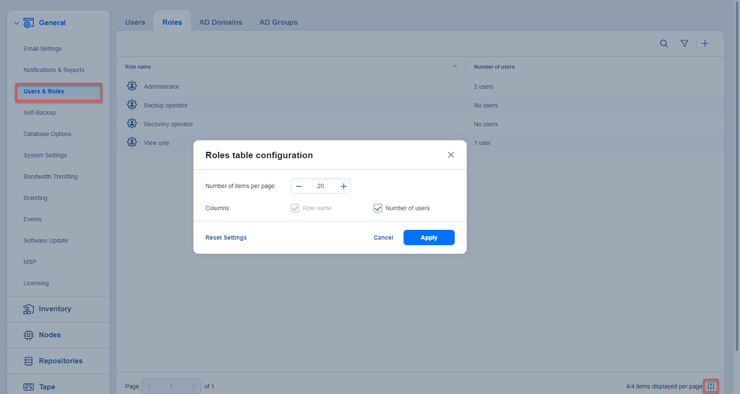Open table configuration sliders icon

[x=711, y=386]
